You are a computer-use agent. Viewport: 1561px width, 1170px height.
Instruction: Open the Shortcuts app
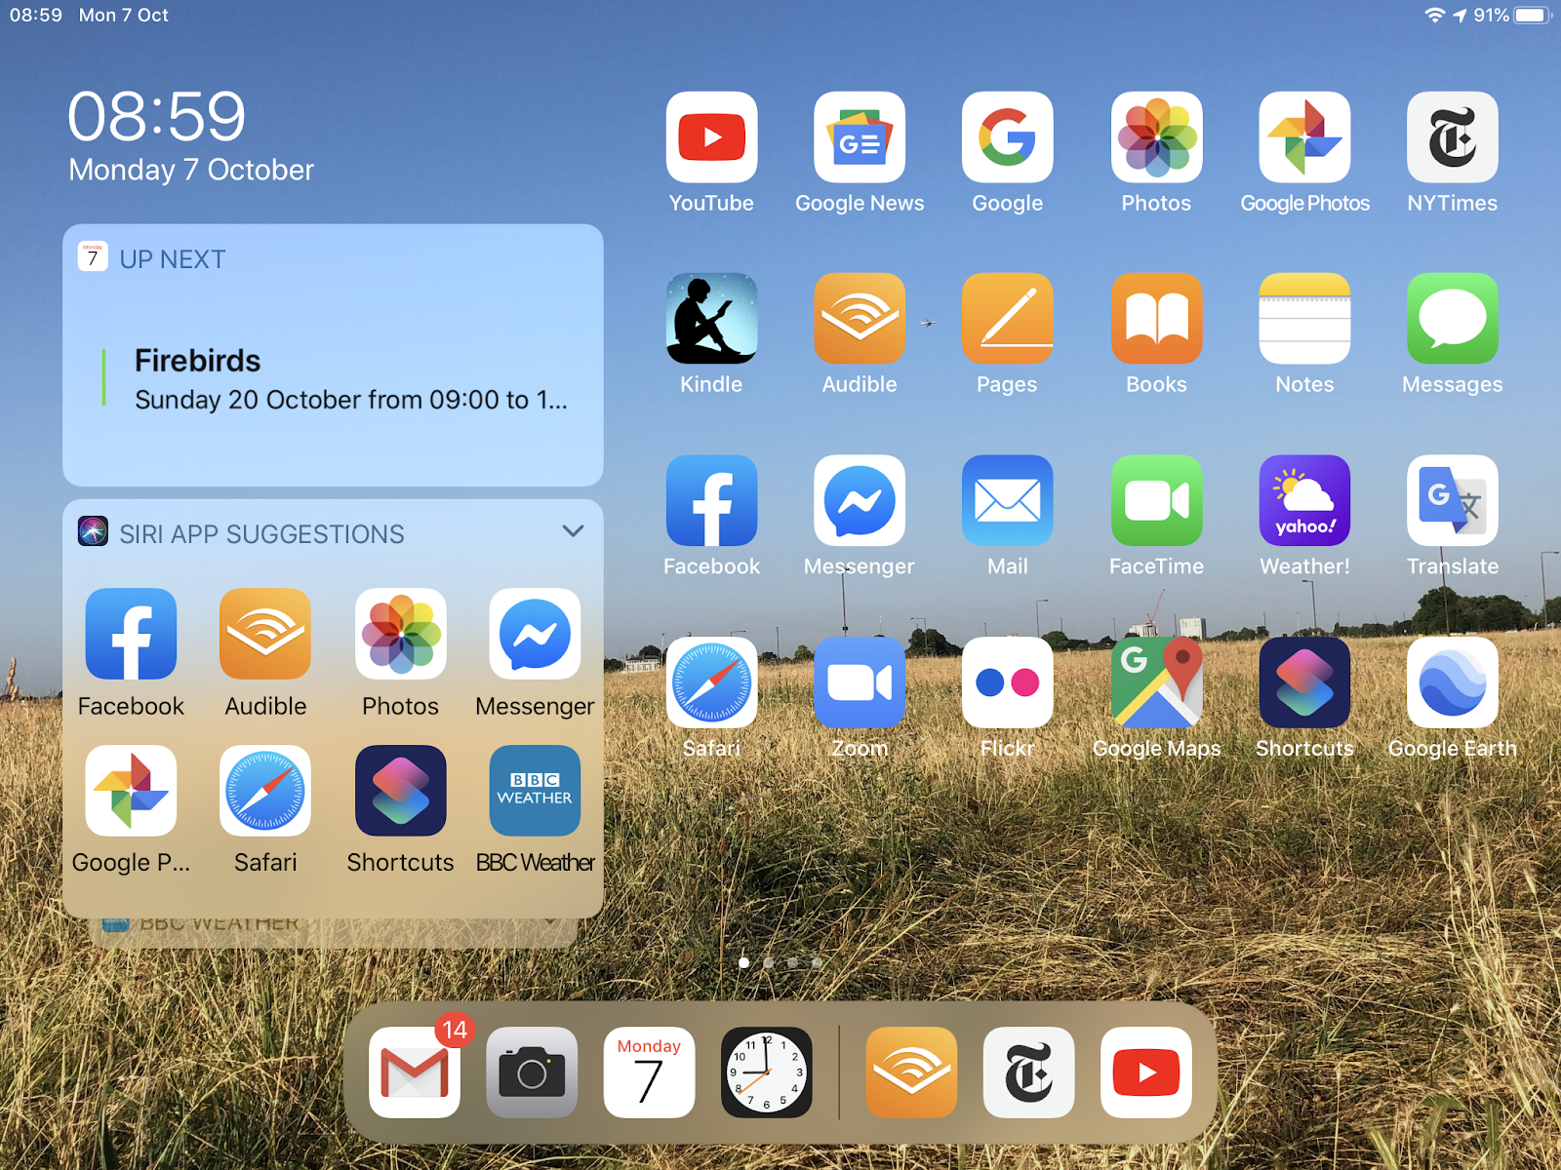(x=1304, y=682)
